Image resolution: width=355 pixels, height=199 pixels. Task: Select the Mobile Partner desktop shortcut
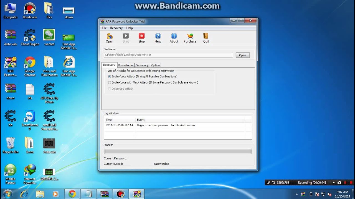click(x=11, y=174)
